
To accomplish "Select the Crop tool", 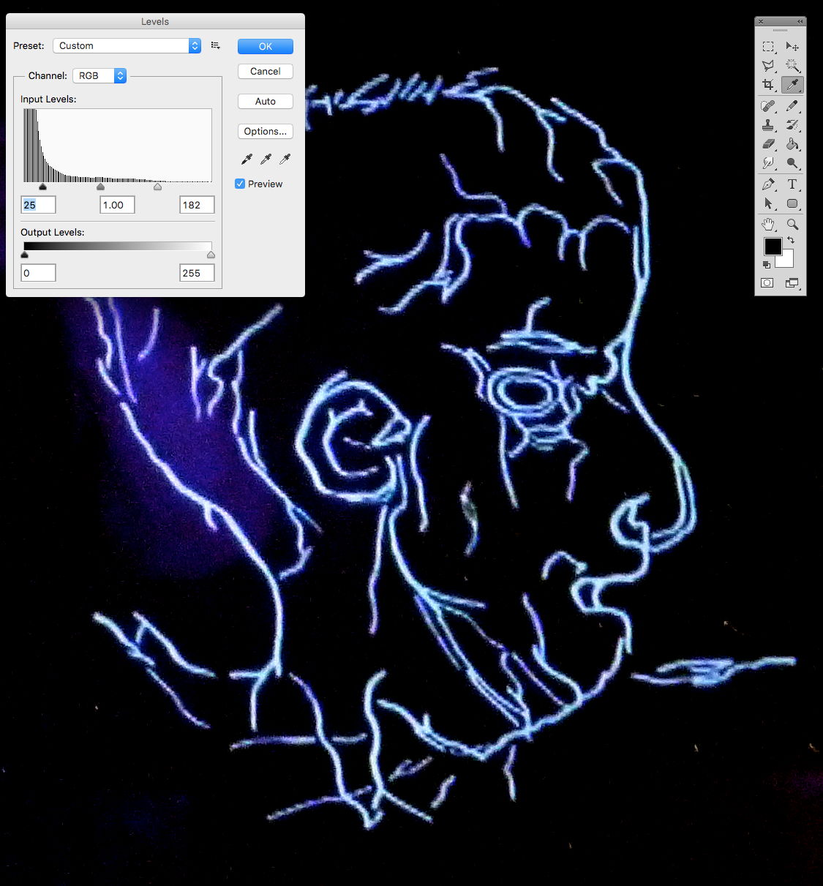I will pyautogui.click(x=768, y=85).
